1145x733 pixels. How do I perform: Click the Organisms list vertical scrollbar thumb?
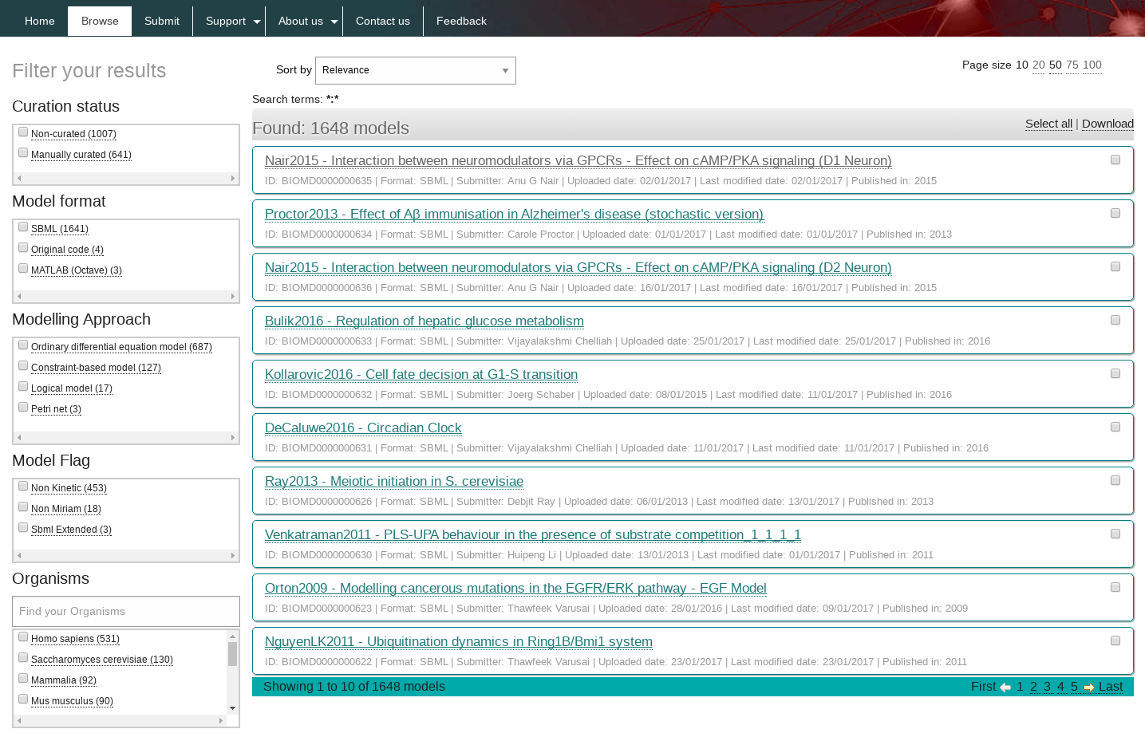[233, 654]
